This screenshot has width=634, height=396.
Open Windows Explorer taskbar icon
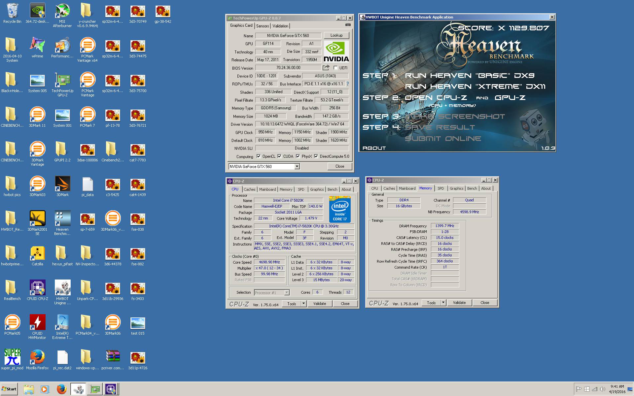tap(29, 389)
